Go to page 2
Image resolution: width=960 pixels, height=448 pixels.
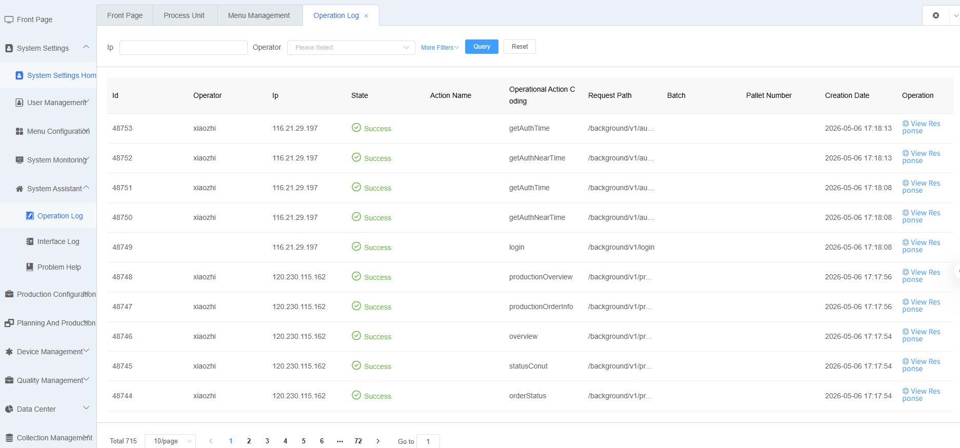(x=249, y=441)
